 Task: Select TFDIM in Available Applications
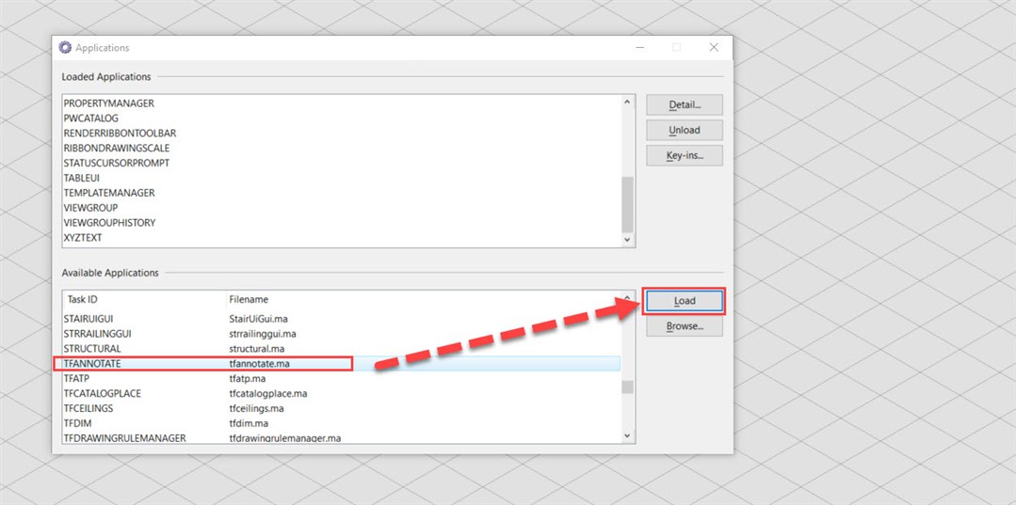(341, 423)
